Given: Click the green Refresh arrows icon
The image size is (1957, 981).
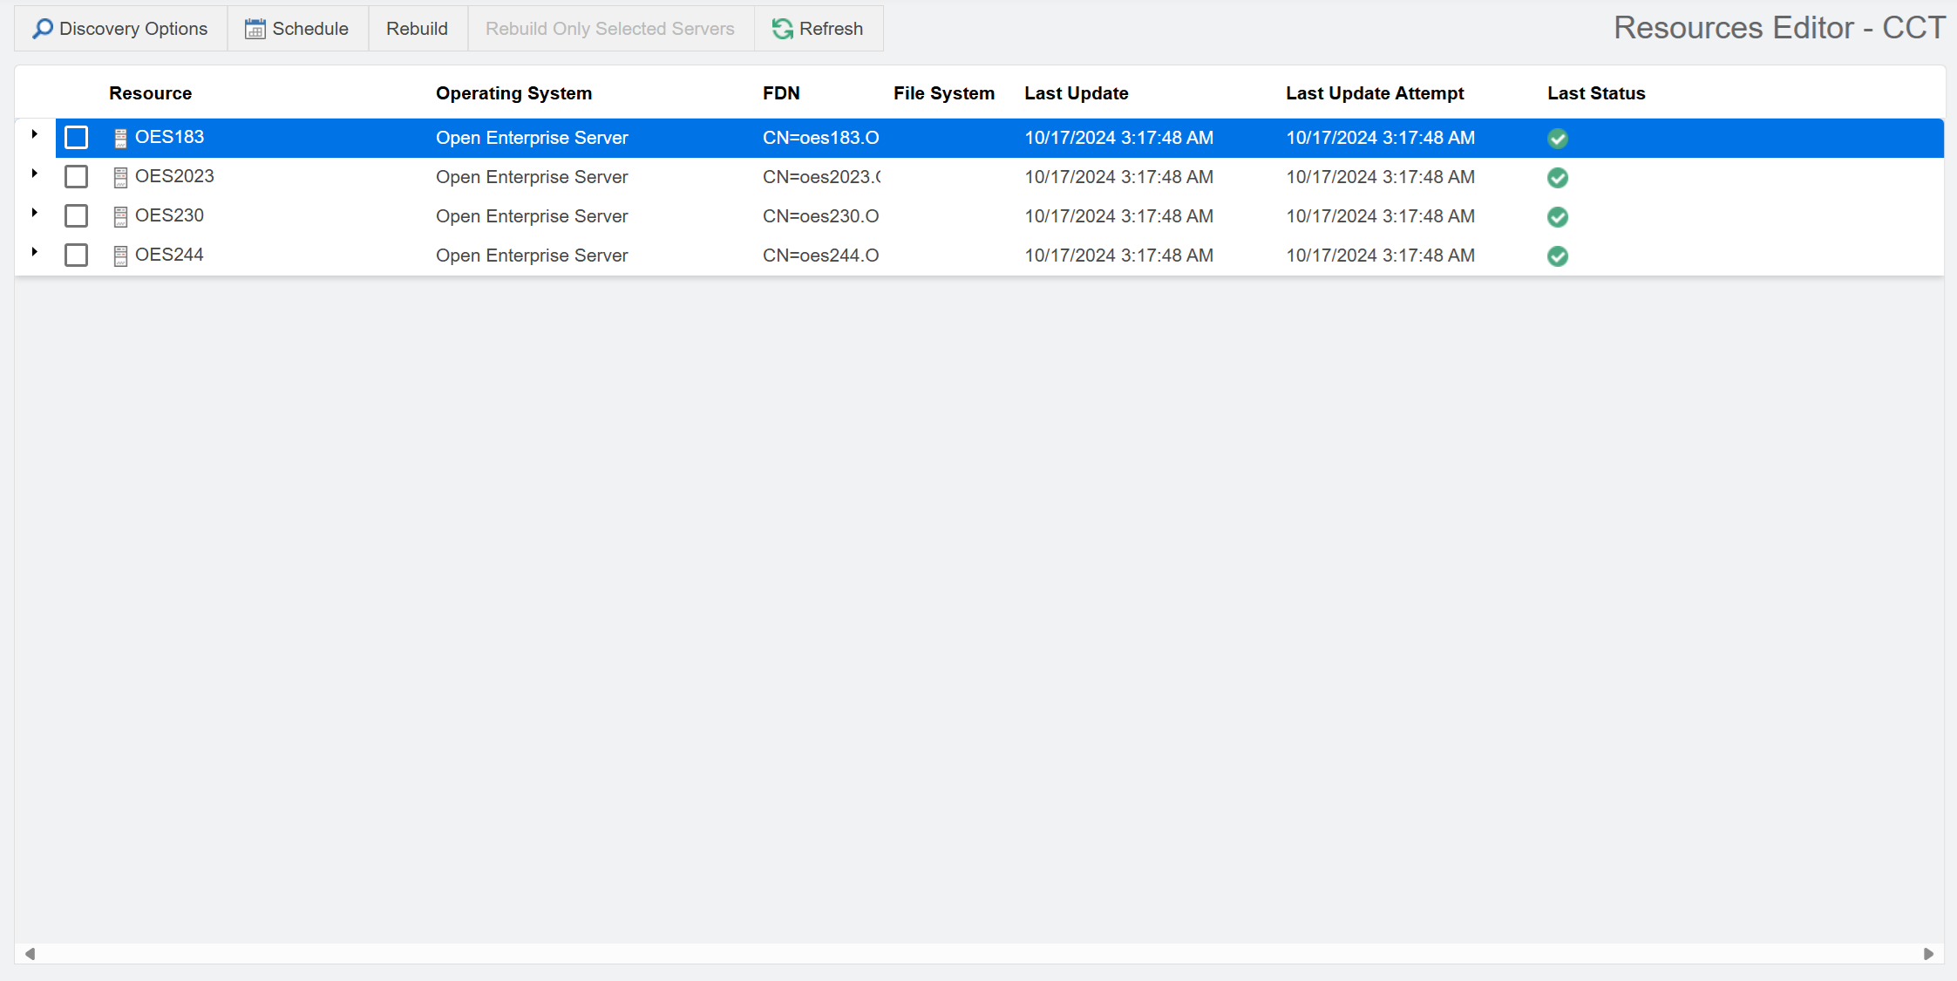Looking at the screenshot, I should [782, 29].
